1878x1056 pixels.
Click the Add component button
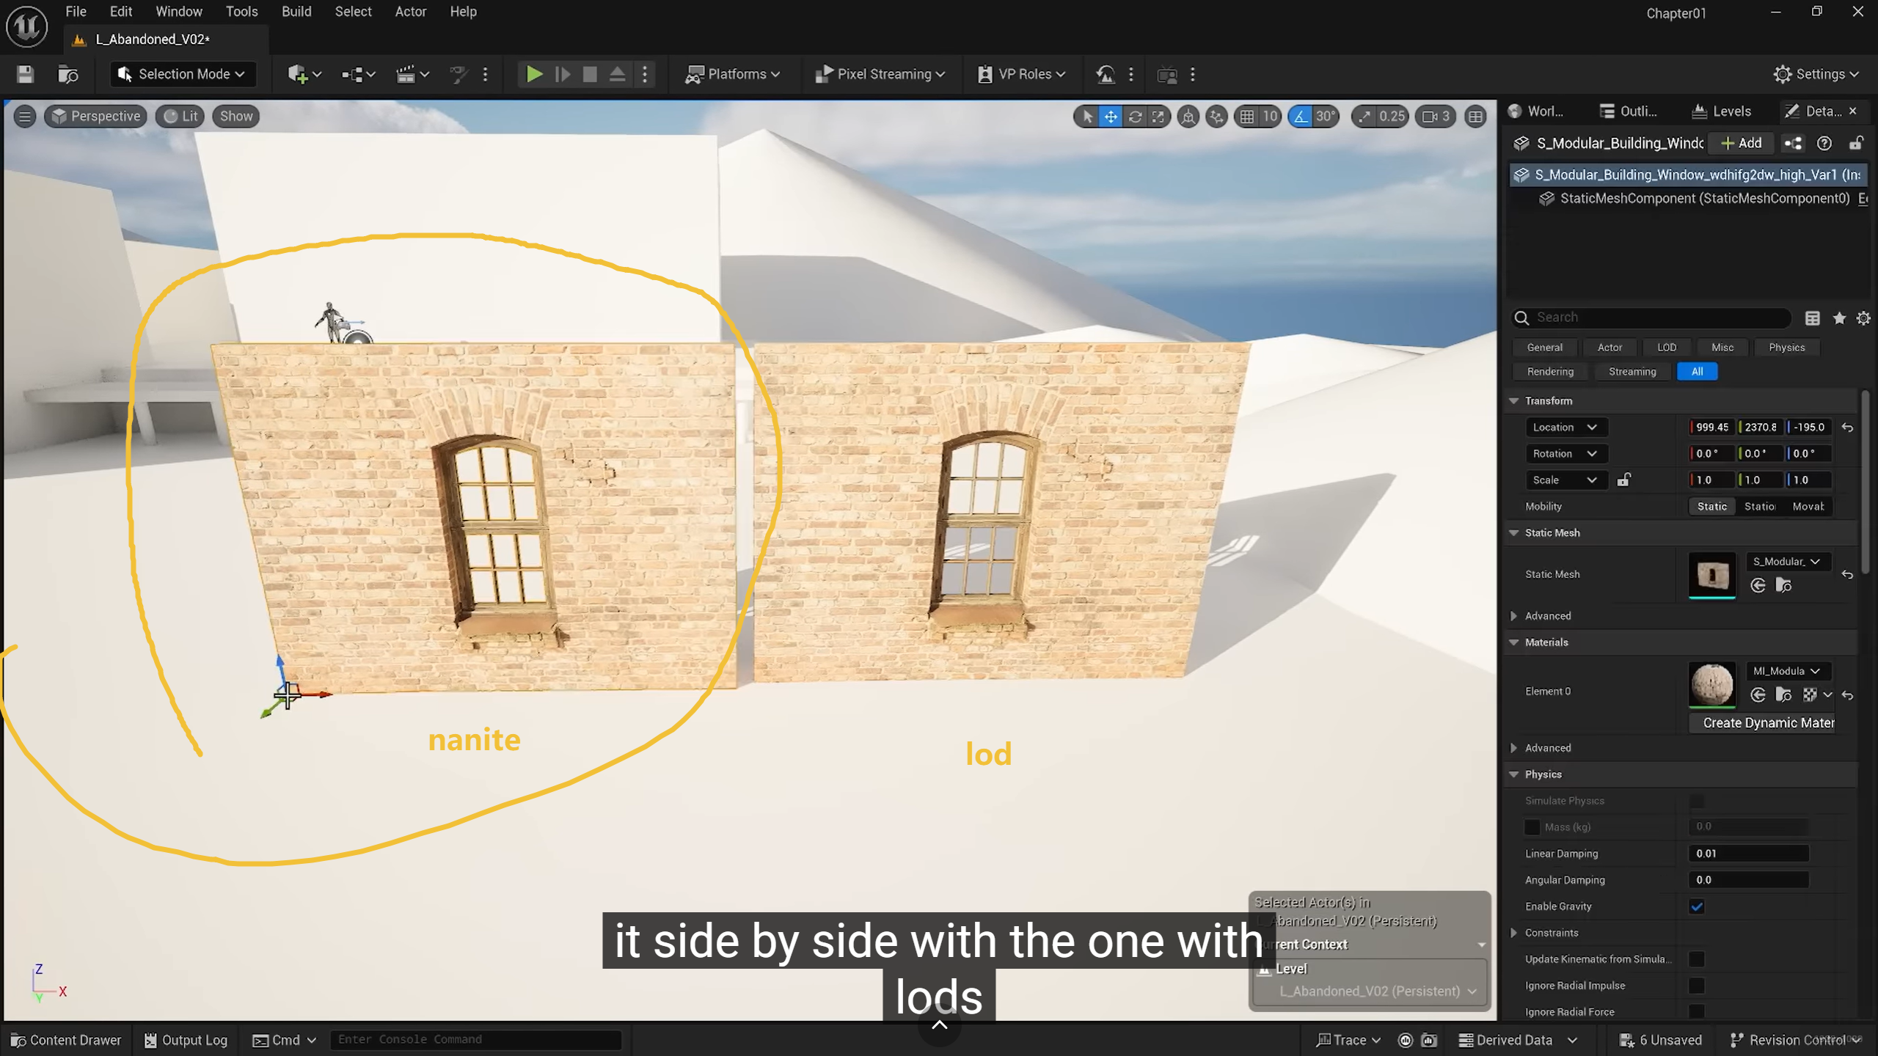coord(1741,143)
